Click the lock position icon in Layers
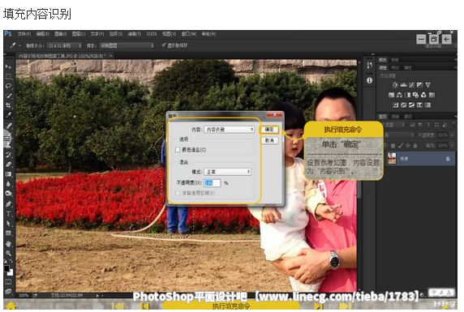The width and height of the screenshot is (464, 312). tap(408, 146)
